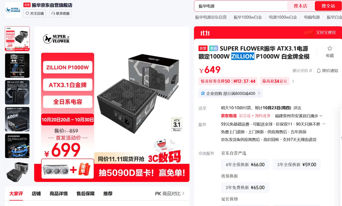The image size is (342, 206).
Task: Select 3年免费换新 ¥65.00 option
Action: coord(245,187)
